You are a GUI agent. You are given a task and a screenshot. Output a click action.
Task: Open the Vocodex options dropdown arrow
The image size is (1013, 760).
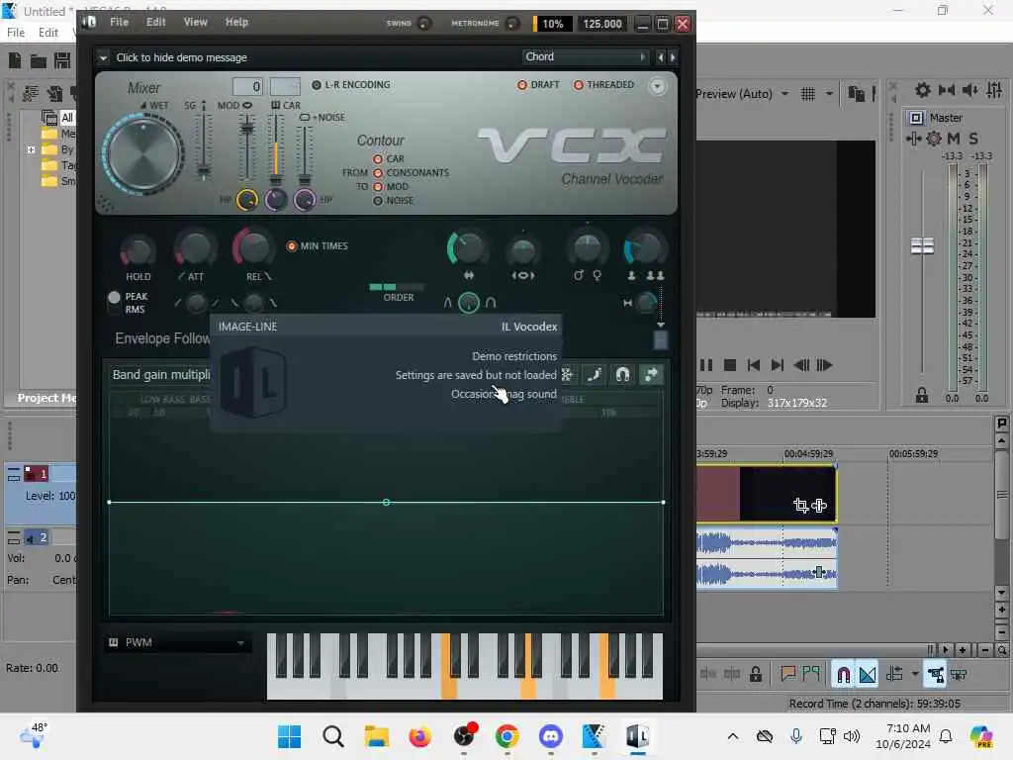(657, 86)
